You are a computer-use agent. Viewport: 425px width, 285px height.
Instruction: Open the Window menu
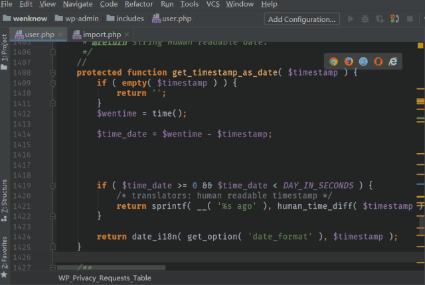click(240, 4)
